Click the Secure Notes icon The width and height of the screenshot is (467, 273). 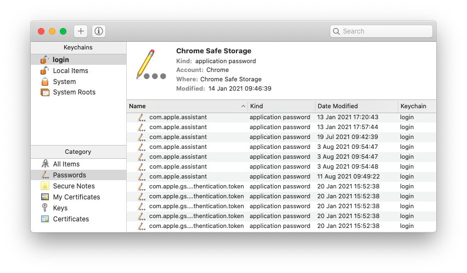click(44, 186)
